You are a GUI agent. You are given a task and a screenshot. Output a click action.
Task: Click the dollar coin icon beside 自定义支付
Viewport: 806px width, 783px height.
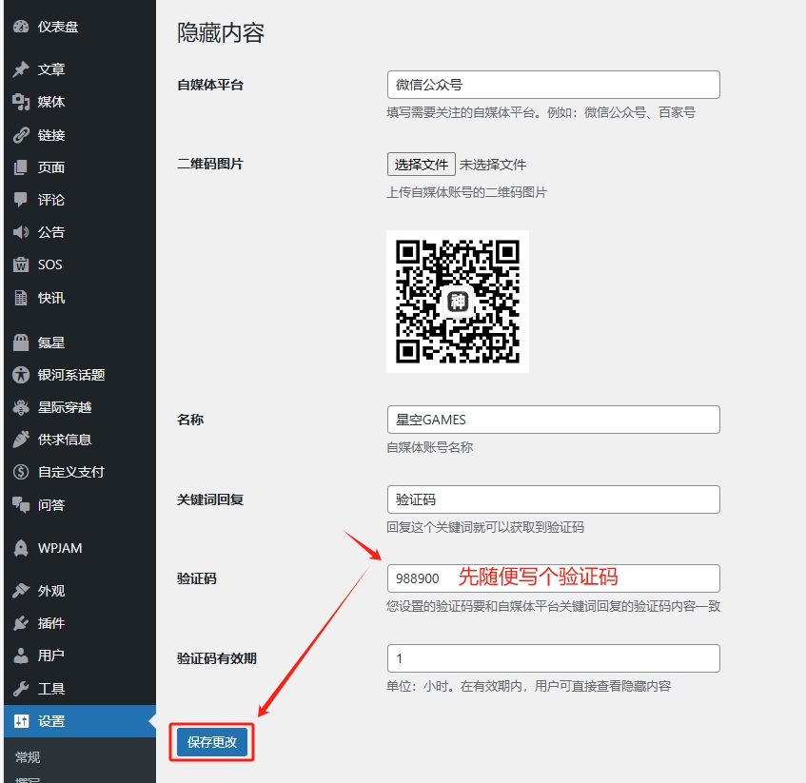pos(21,472)
